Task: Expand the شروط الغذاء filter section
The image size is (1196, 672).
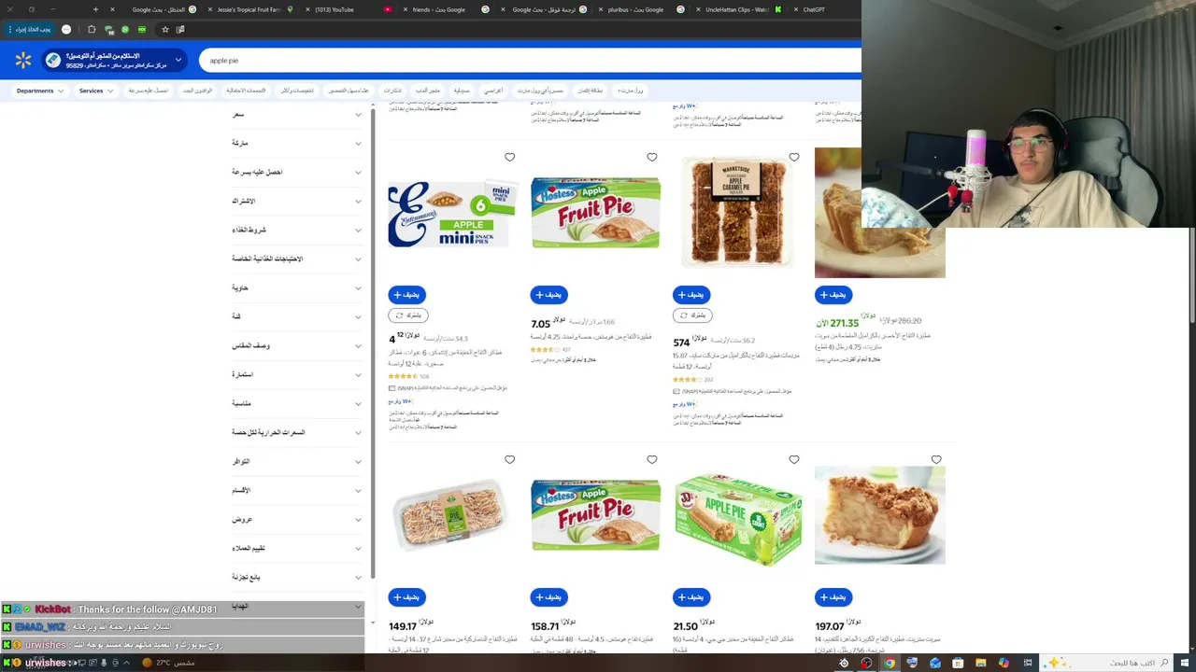Action: (x=297, y=231)
